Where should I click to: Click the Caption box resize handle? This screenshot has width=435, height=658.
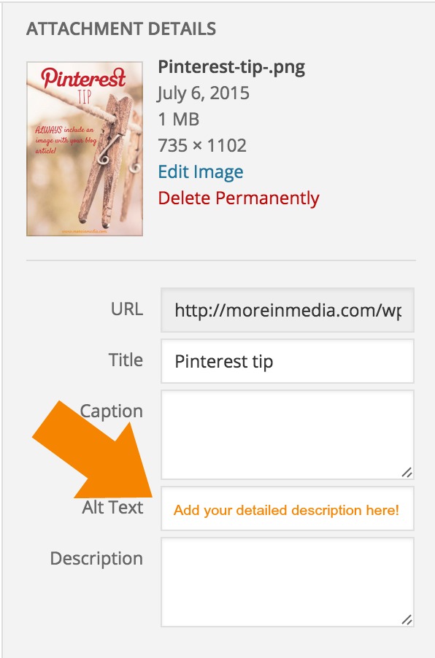(x=407, y=472)
